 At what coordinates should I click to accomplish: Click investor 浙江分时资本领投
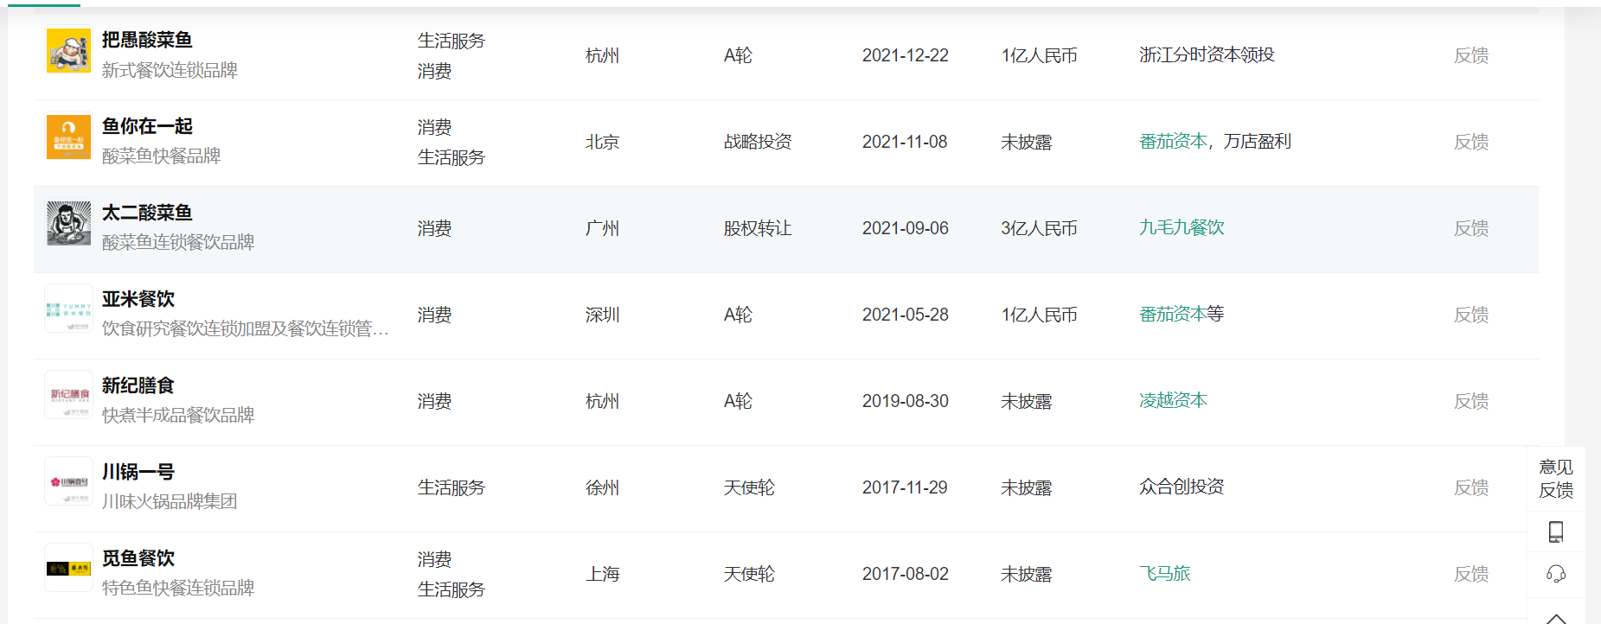coord(1207,54)
